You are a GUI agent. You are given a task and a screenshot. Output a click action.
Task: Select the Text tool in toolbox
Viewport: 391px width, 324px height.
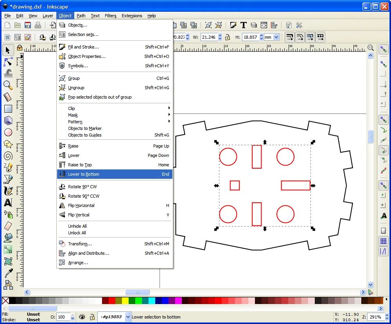point(8,203)
